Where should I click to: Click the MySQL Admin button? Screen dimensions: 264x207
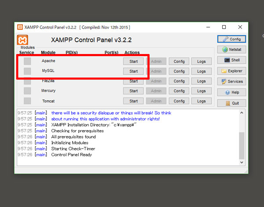pos(156,71)
